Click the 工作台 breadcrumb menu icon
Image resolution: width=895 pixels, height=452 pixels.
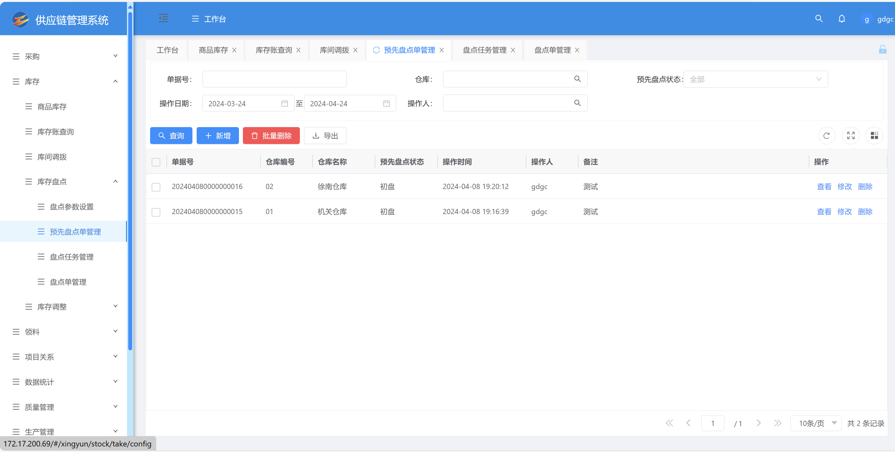point(195,19)
